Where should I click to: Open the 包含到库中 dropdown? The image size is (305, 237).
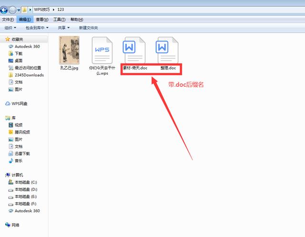(37, 28)
